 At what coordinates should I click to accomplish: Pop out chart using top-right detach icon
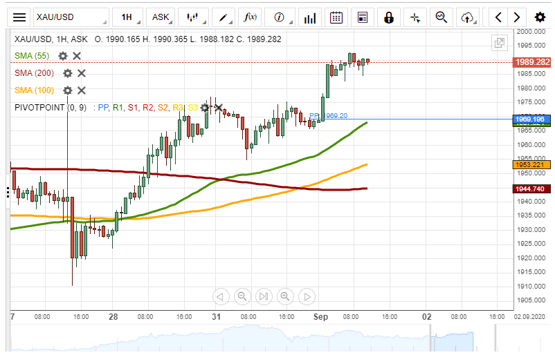pos(499,43)
